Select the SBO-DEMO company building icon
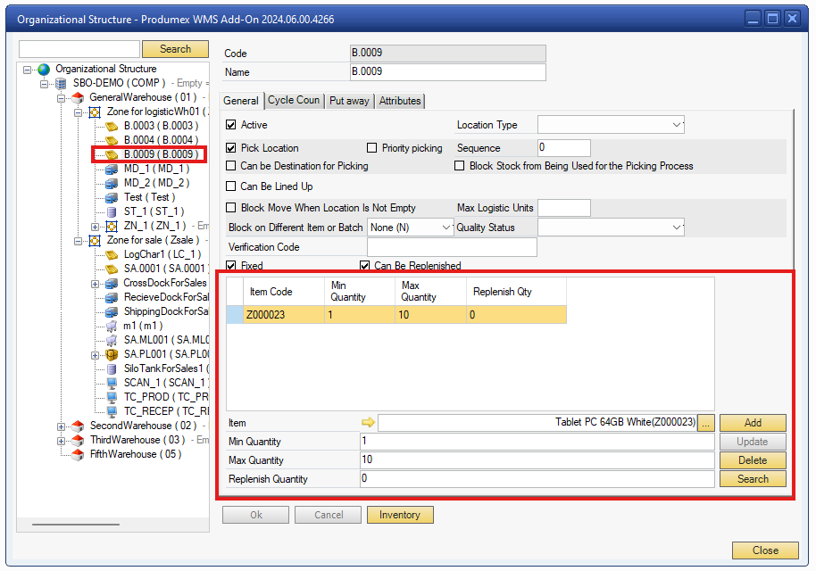The image size is (816, 571). [x=61, y=83]
